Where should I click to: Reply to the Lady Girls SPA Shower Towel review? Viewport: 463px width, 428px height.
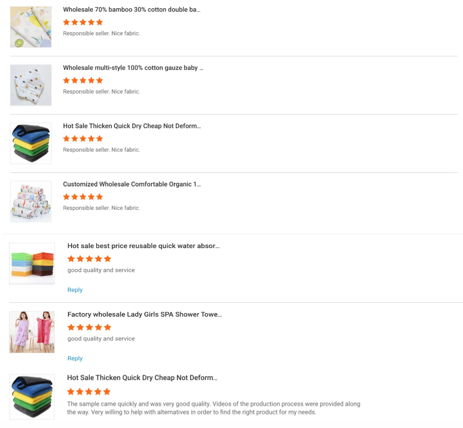75,359
